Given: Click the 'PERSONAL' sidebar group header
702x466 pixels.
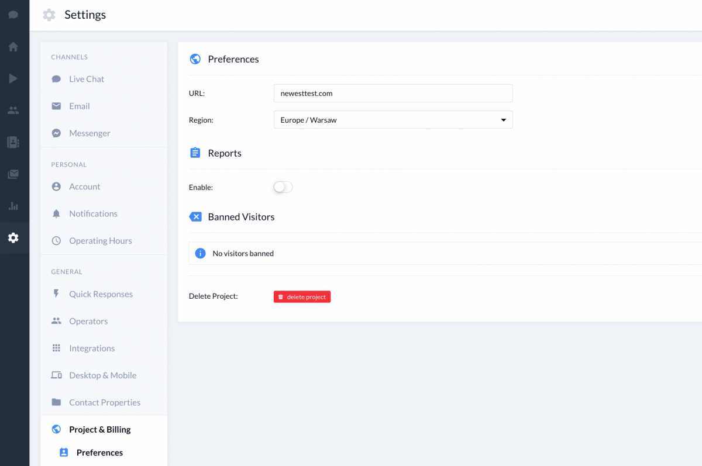Looking at the screenshot, I should [x=69, y=165].
